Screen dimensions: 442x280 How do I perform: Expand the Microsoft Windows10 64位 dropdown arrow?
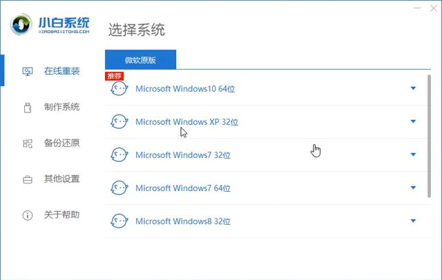[413, 88]
